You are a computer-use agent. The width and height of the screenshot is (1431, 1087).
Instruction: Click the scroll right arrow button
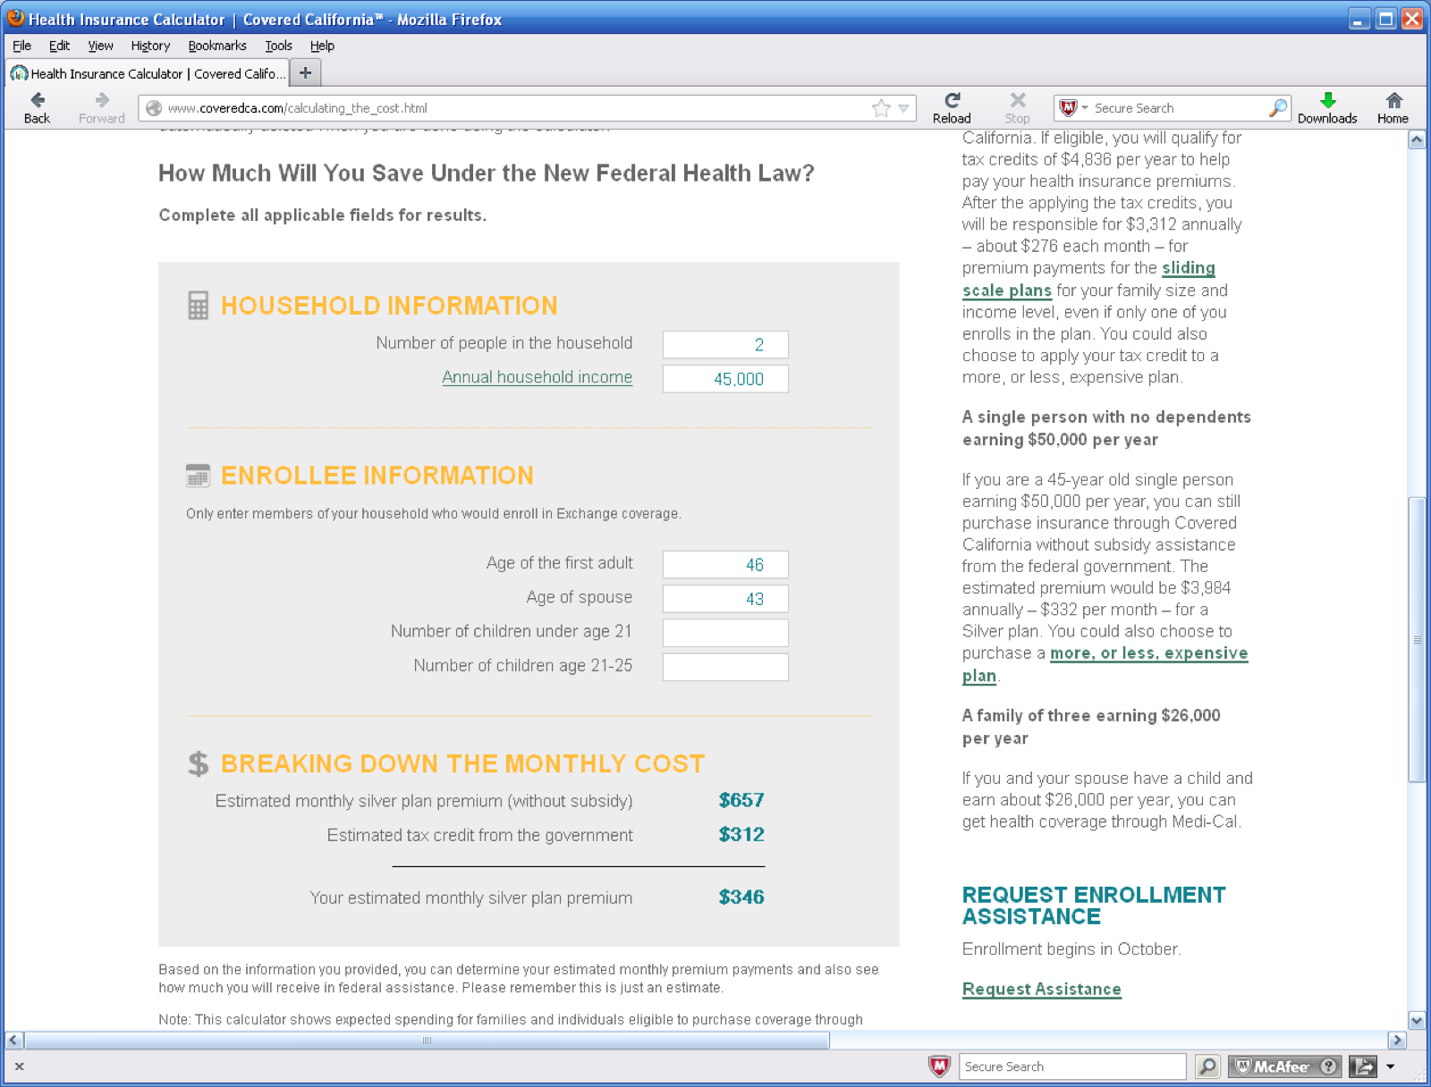pos(1396,1040)
